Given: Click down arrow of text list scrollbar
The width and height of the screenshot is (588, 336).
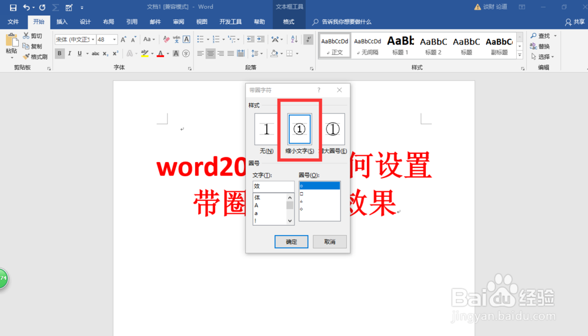Looking at the screenshot, I should 289,221.
